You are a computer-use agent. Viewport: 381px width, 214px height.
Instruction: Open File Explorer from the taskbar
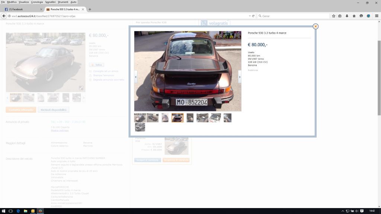[x=26, y=211]
